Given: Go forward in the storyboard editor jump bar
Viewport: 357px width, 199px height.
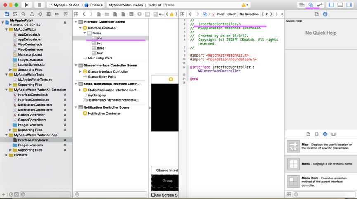Looking at the screenshot, I should pos(91,14).
